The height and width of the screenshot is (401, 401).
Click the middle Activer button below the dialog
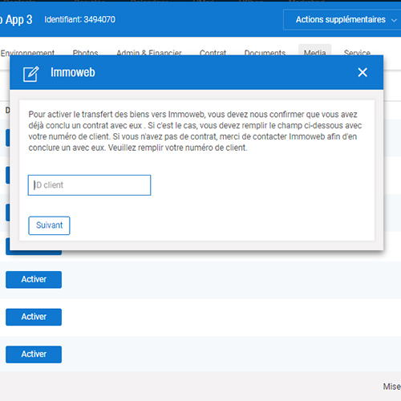(34, 317)
